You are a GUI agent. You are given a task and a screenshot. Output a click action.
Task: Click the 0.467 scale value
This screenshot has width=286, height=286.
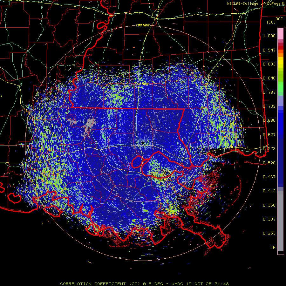click(x=269, y=177)
